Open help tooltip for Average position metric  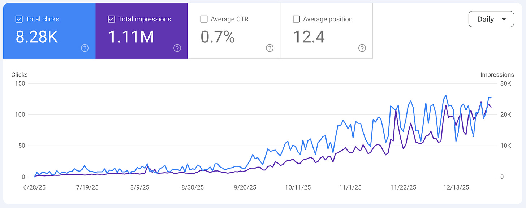362,48
